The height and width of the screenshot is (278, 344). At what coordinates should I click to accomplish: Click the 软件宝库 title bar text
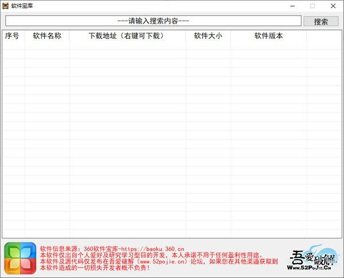pyautogui.click(x=24, y=6)
